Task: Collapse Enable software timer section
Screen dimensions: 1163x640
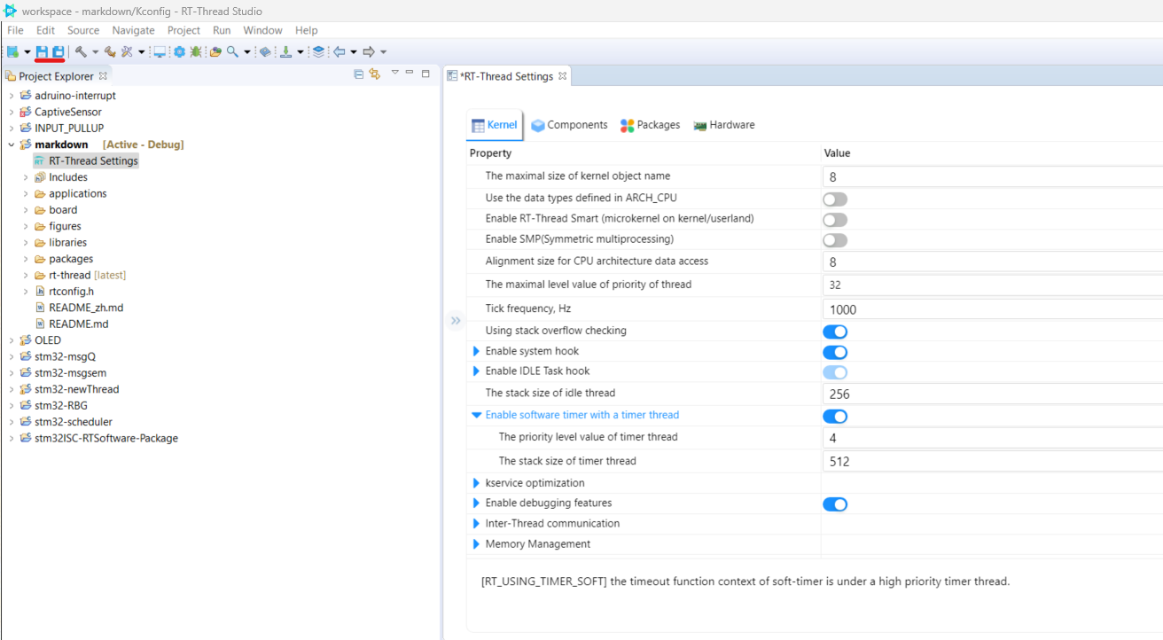Action: point(477,415)
